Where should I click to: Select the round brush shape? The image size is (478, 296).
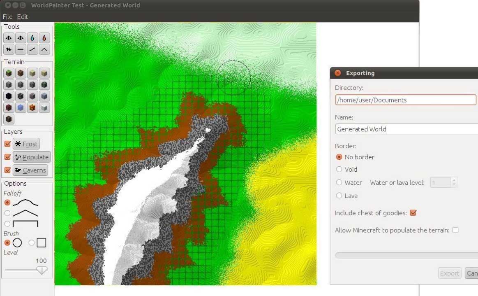click(7, 243)
